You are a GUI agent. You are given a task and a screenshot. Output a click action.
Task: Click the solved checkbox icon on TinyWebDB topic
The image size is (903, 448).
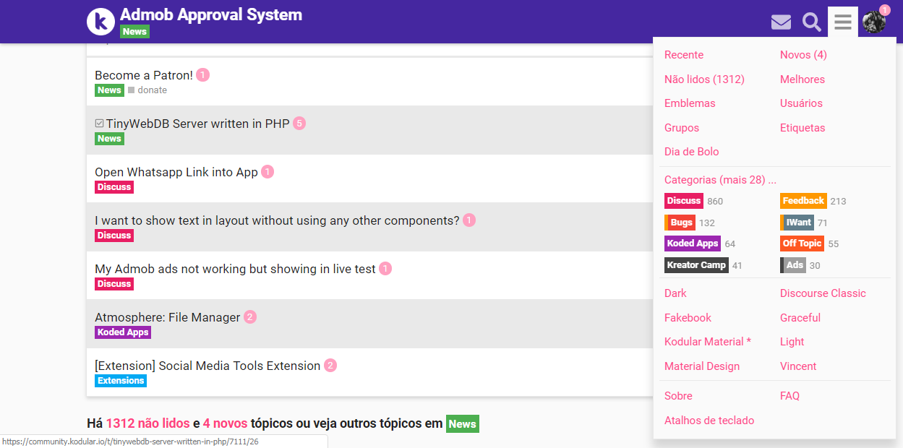coord(99,124)
